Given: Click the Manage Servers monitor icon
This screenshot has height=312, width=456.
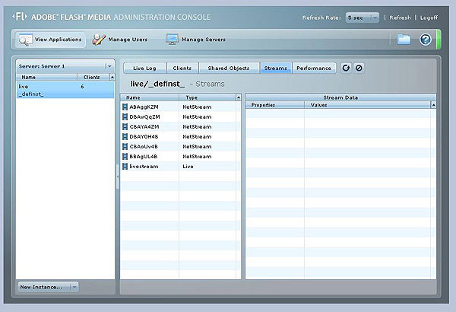Looking at the screenshot, I should (x=173, y=40).
